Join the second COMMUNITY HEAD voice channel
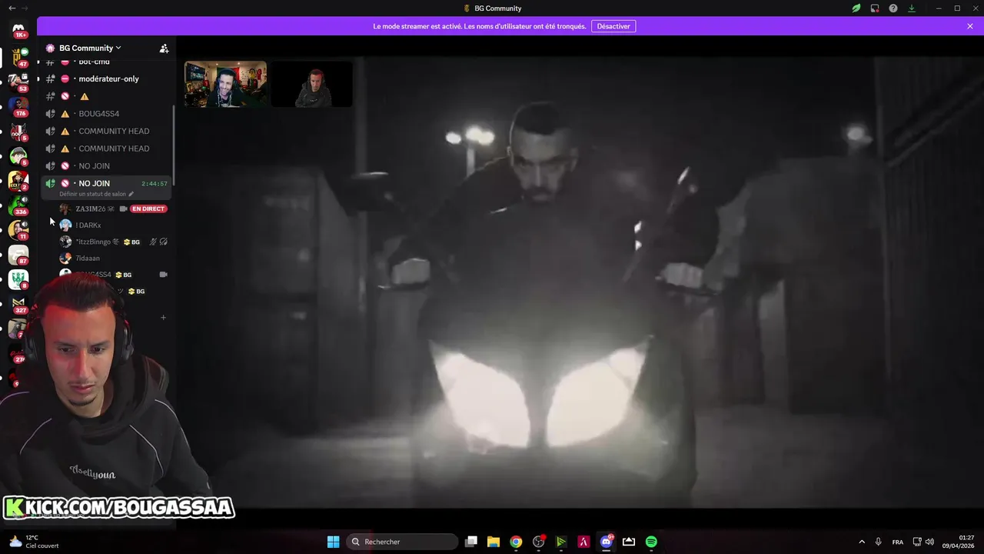This screenshot has height=554, width=984. (106, 149)
